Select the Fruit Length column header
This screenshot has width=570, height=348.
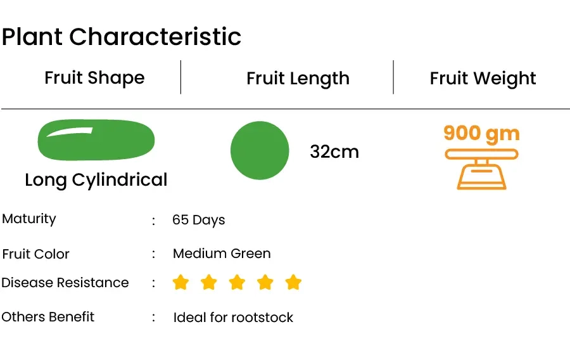(x=298, y=78)
